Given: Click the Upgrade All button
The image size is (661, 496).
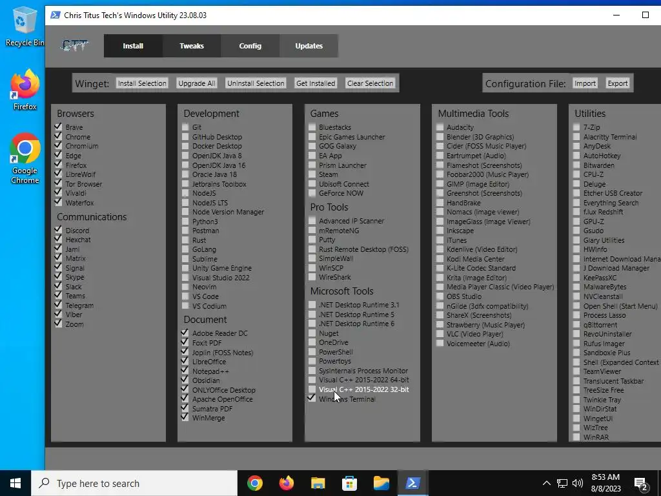Looking at the screenshot, I should point(197,83).
